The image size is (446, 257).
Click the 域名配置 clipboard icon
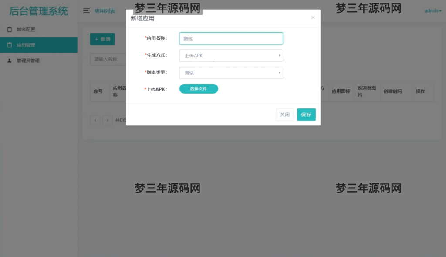coord(10,29)
